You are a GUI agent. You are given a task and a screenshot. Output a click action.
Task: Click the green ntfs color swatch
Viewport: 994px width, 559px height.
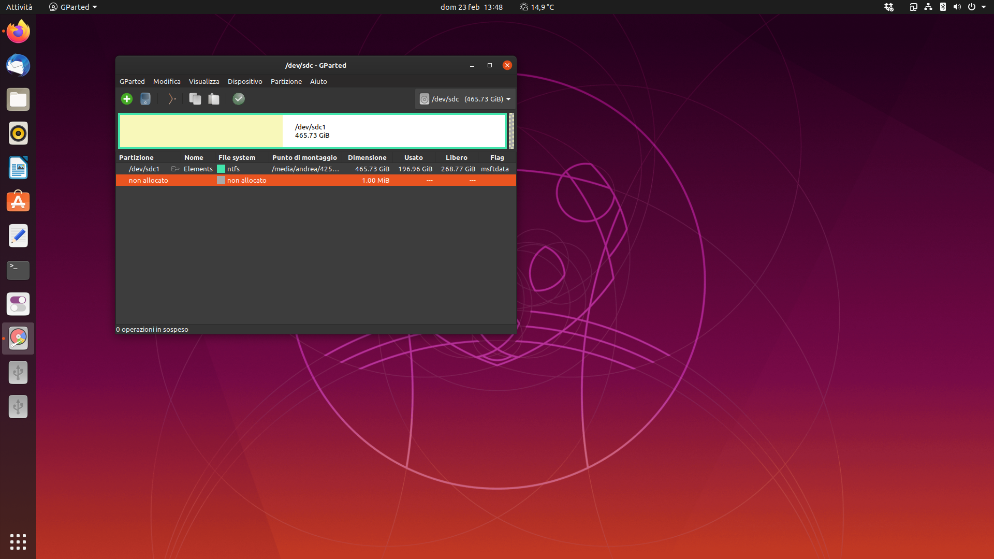click(x=221, y=169)
